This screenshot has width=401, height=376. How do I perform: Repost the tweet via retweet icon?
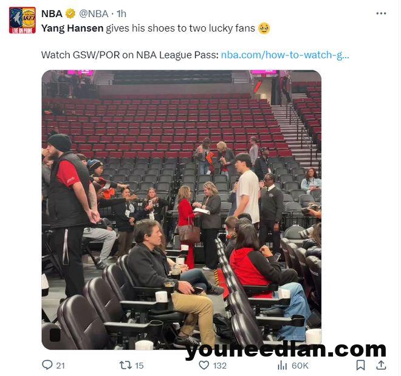(126, 365)
